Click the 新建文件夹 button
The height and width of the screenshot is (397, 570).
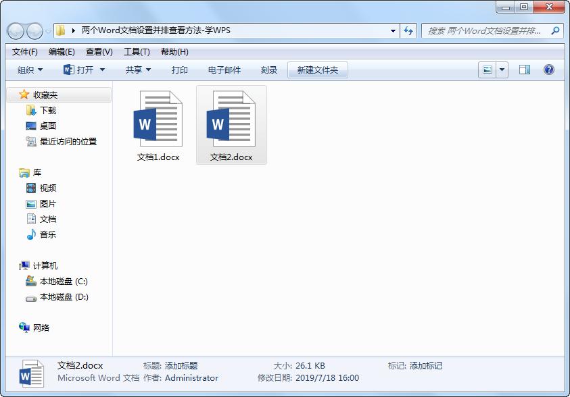(318, 70)
